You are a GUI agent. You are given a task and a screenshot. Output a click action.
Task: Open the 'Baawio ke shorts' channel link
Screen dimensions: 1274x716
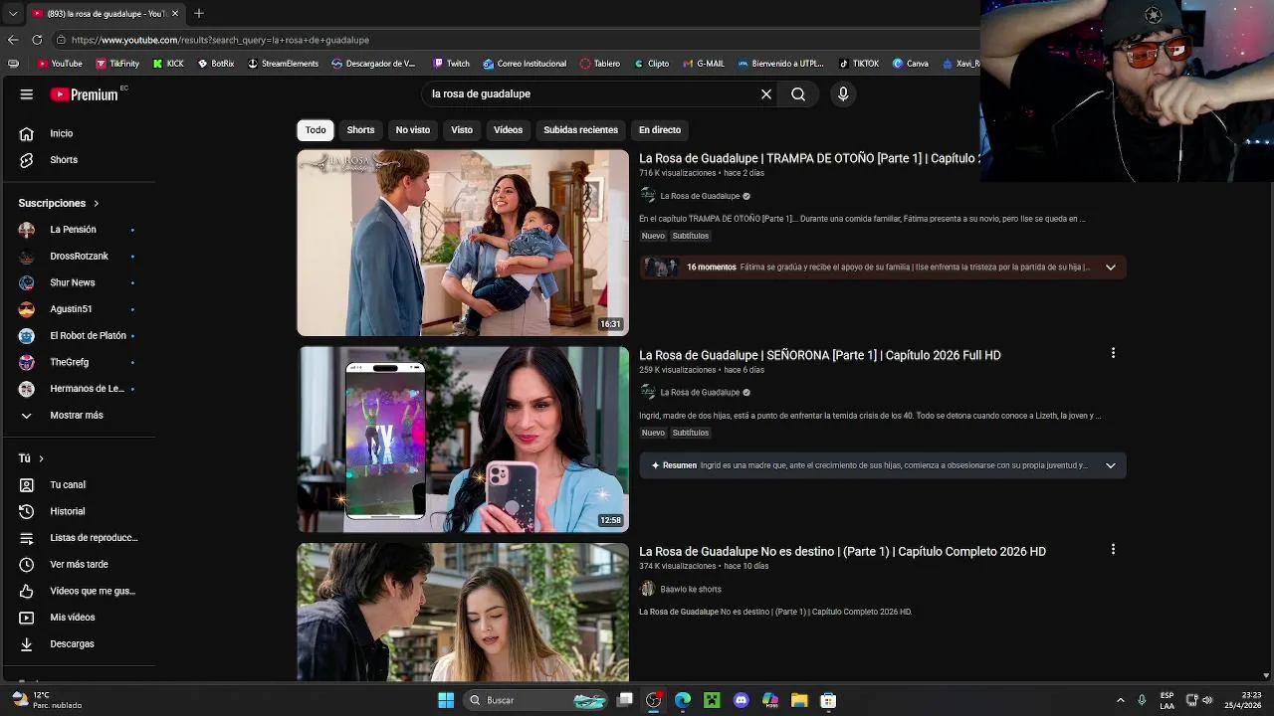pyautogui.click(x=691, y=590)
